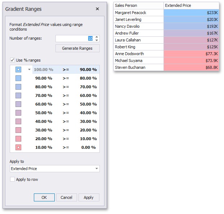Image resolution: width=224 pixels, height=214 pixels.
Task: Click the Number of ranges input field
Action: [74, 39]
